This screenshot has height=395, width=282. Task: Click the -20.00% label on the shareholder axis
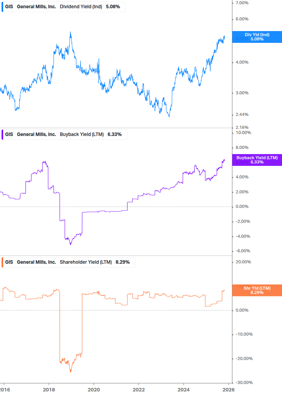(x=244, y=359)
